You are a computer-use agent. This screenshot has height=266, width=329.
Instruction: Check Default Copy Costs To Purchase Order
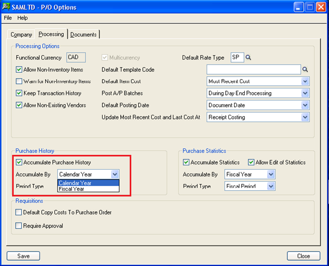tap(19, 213)
